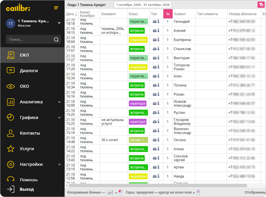Viewport: 266px width, 197px height.
Task: Expand the Настройки settings submenu
Action: pyautogui.click(x=59, y=164)
